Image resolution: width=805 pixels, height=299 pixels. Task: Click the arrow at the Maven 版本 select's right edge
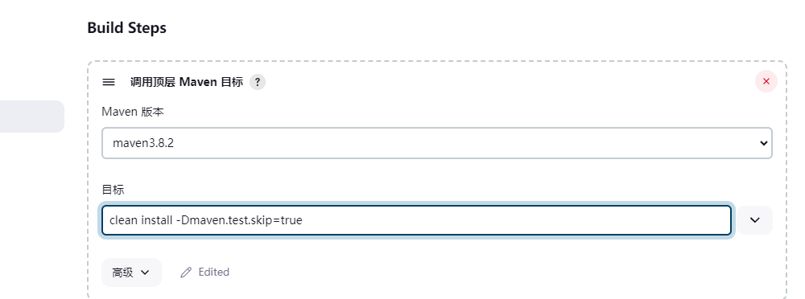[x=763, y=143]
